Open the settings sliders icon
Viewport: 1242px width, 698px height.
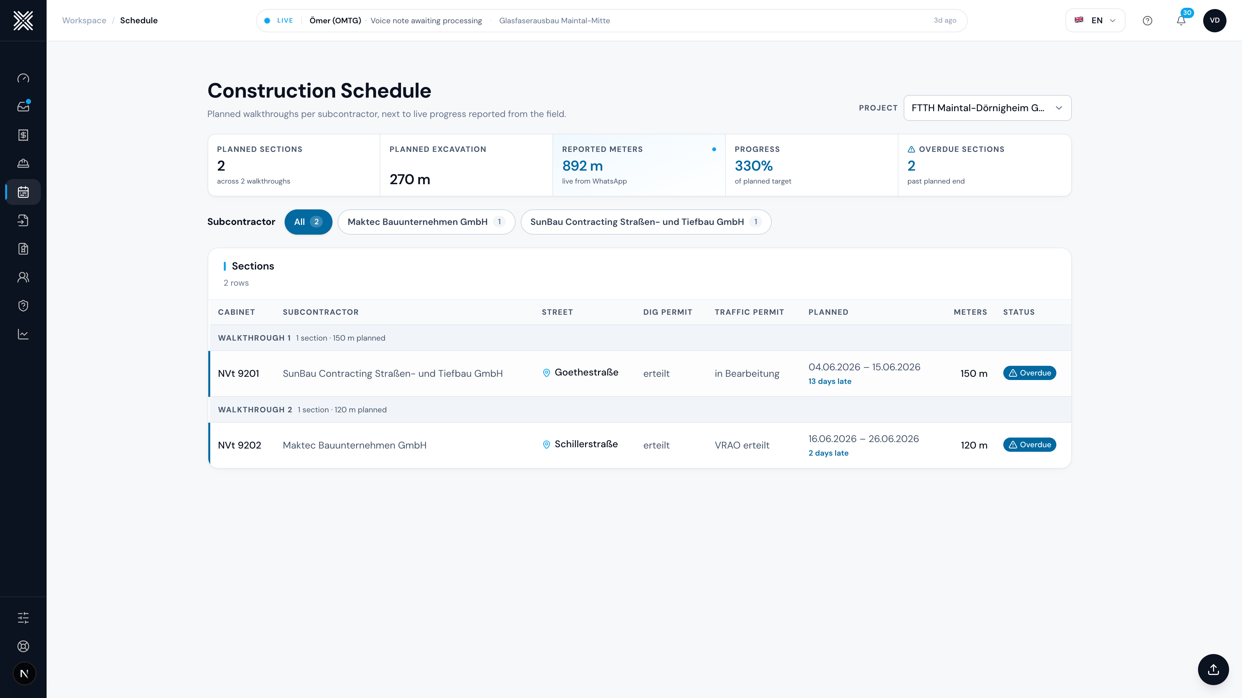(x=23, y=618)
